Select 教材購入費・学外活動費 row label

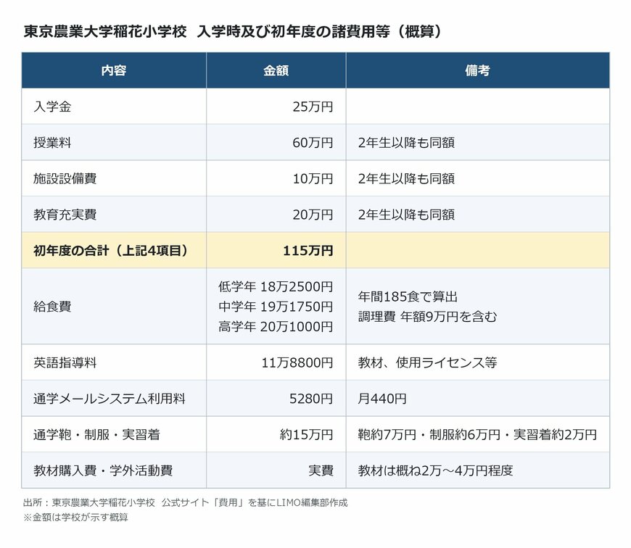click(103, 470)
